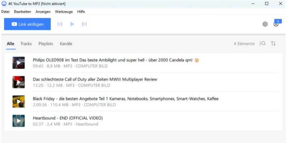This screenshot has width=287, height=143.
Task: Open the Datei menu
Action: (x=5, y=12)
